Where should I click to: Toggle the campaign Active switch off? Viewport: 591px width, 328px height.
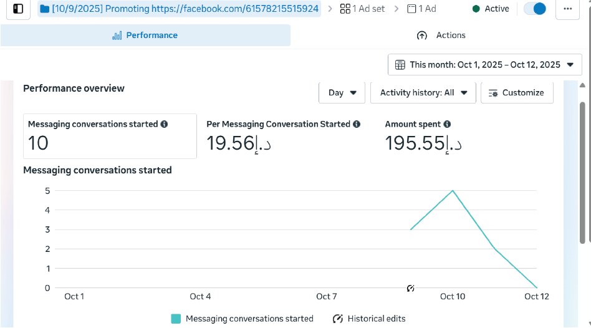point(534,9)
